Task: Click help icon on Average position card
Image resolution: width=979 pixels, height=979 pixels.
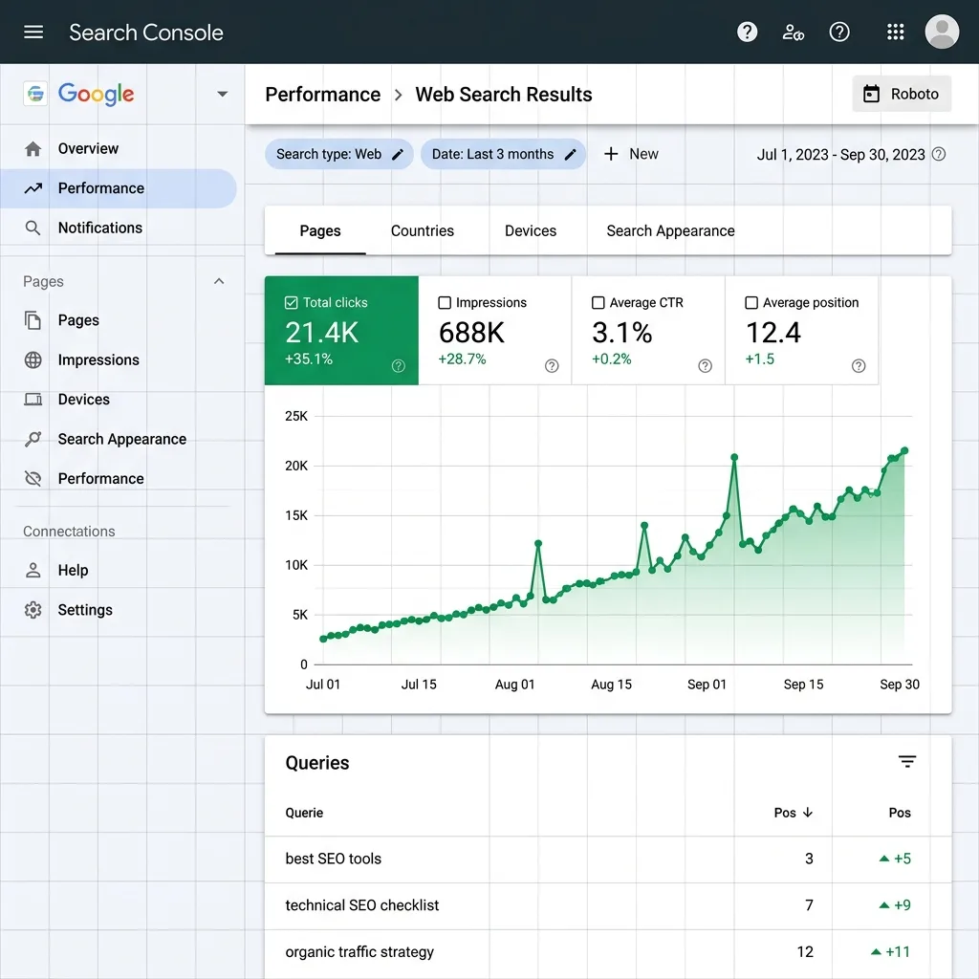Action: point(859,366)
